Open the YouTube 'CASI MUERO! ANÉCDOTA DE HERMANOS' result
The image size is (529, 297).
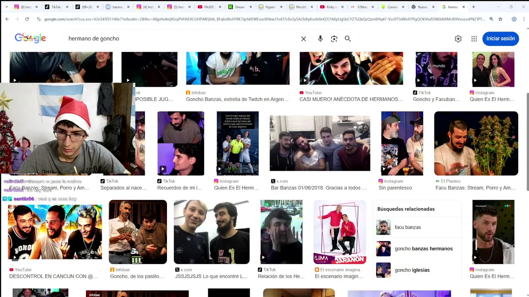pos(351,99)
